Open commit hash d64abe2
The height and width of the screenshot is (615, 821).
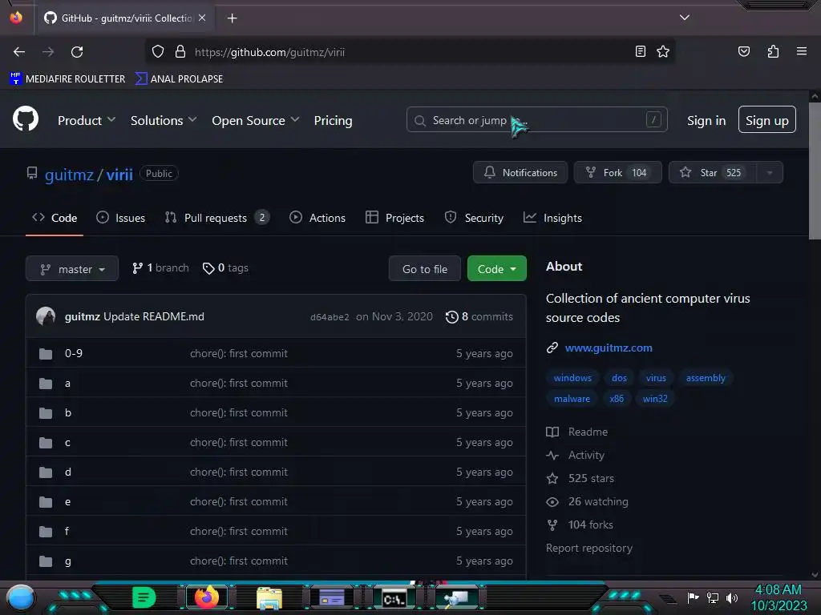tap(330, 317)
